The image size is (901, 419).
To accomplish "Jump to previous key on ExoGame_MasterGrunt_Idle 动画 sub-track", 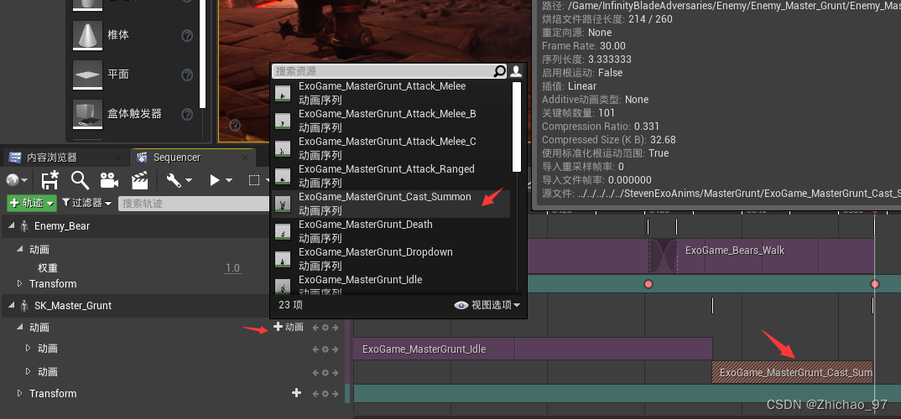I will [315, 349].
